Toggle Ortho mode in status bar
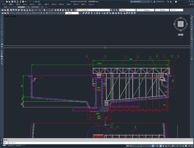 pyautogui.click(x=138, y=146)
